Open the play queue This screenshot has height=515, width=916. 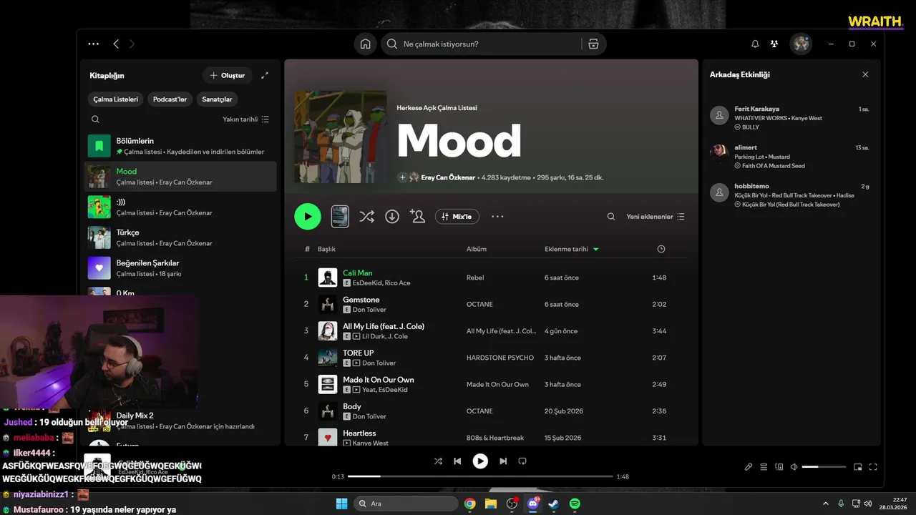pyautogui.click(x=764, y=467)
